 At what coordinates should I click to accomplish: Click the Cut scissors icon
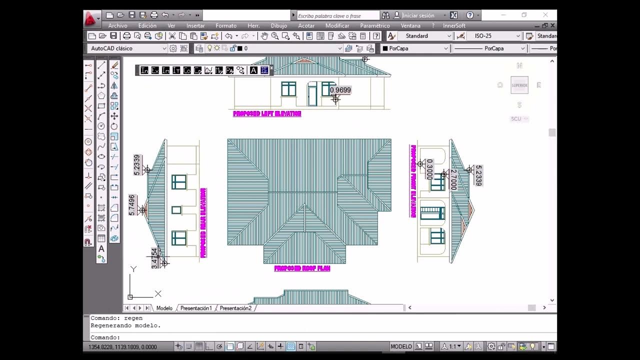click(172, 35)
